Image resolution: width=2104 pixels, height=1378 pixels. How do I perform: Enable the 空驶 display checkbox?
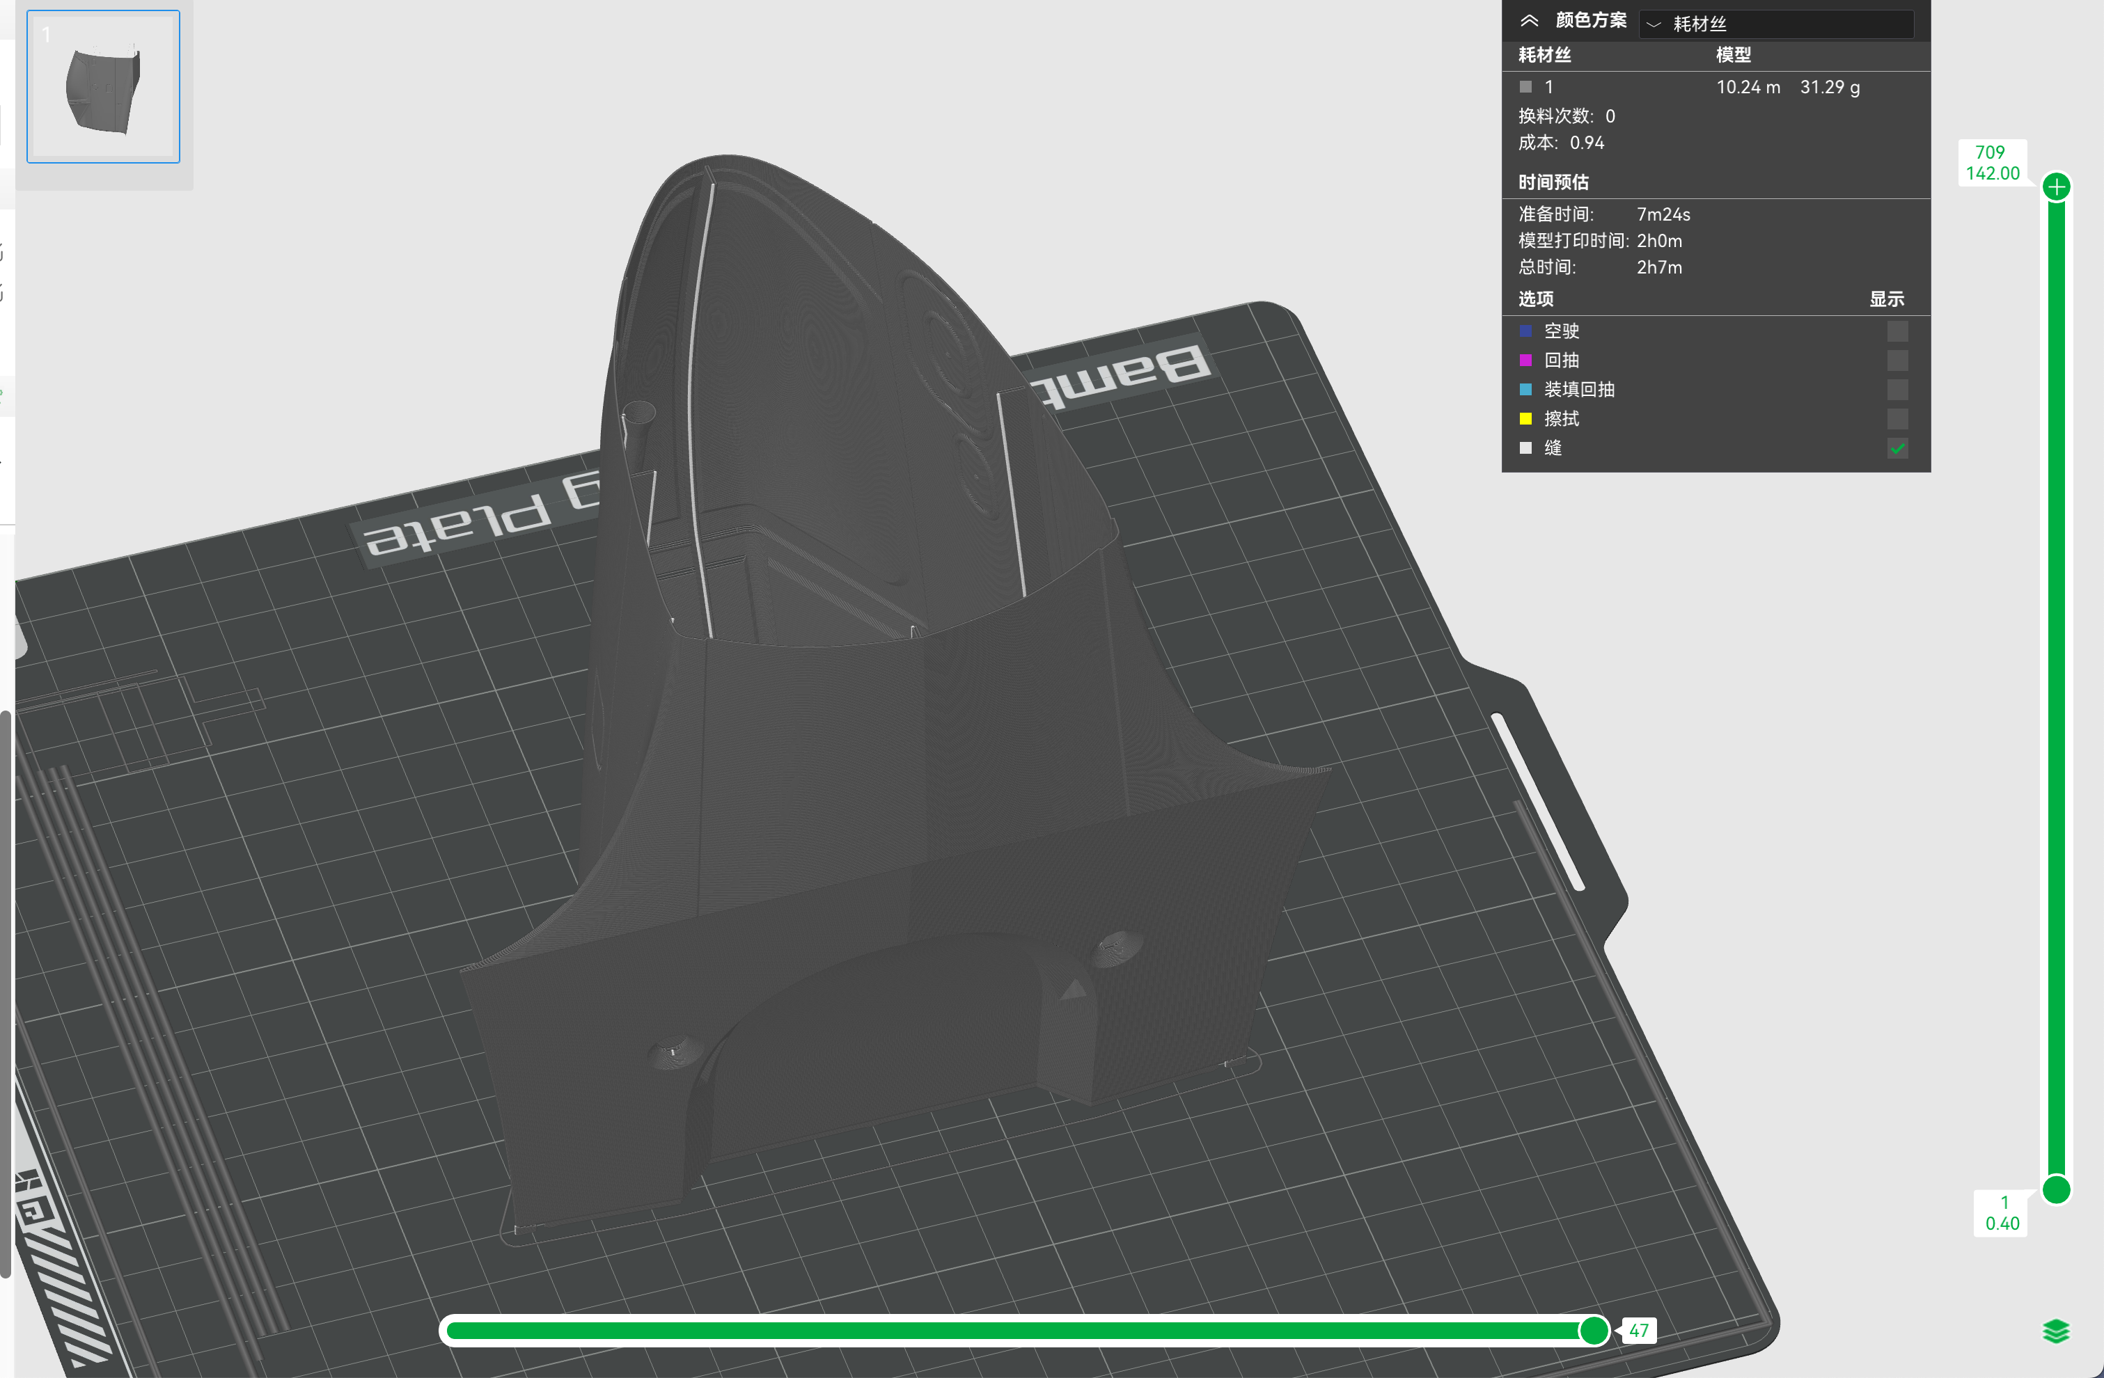point(1897,331)
